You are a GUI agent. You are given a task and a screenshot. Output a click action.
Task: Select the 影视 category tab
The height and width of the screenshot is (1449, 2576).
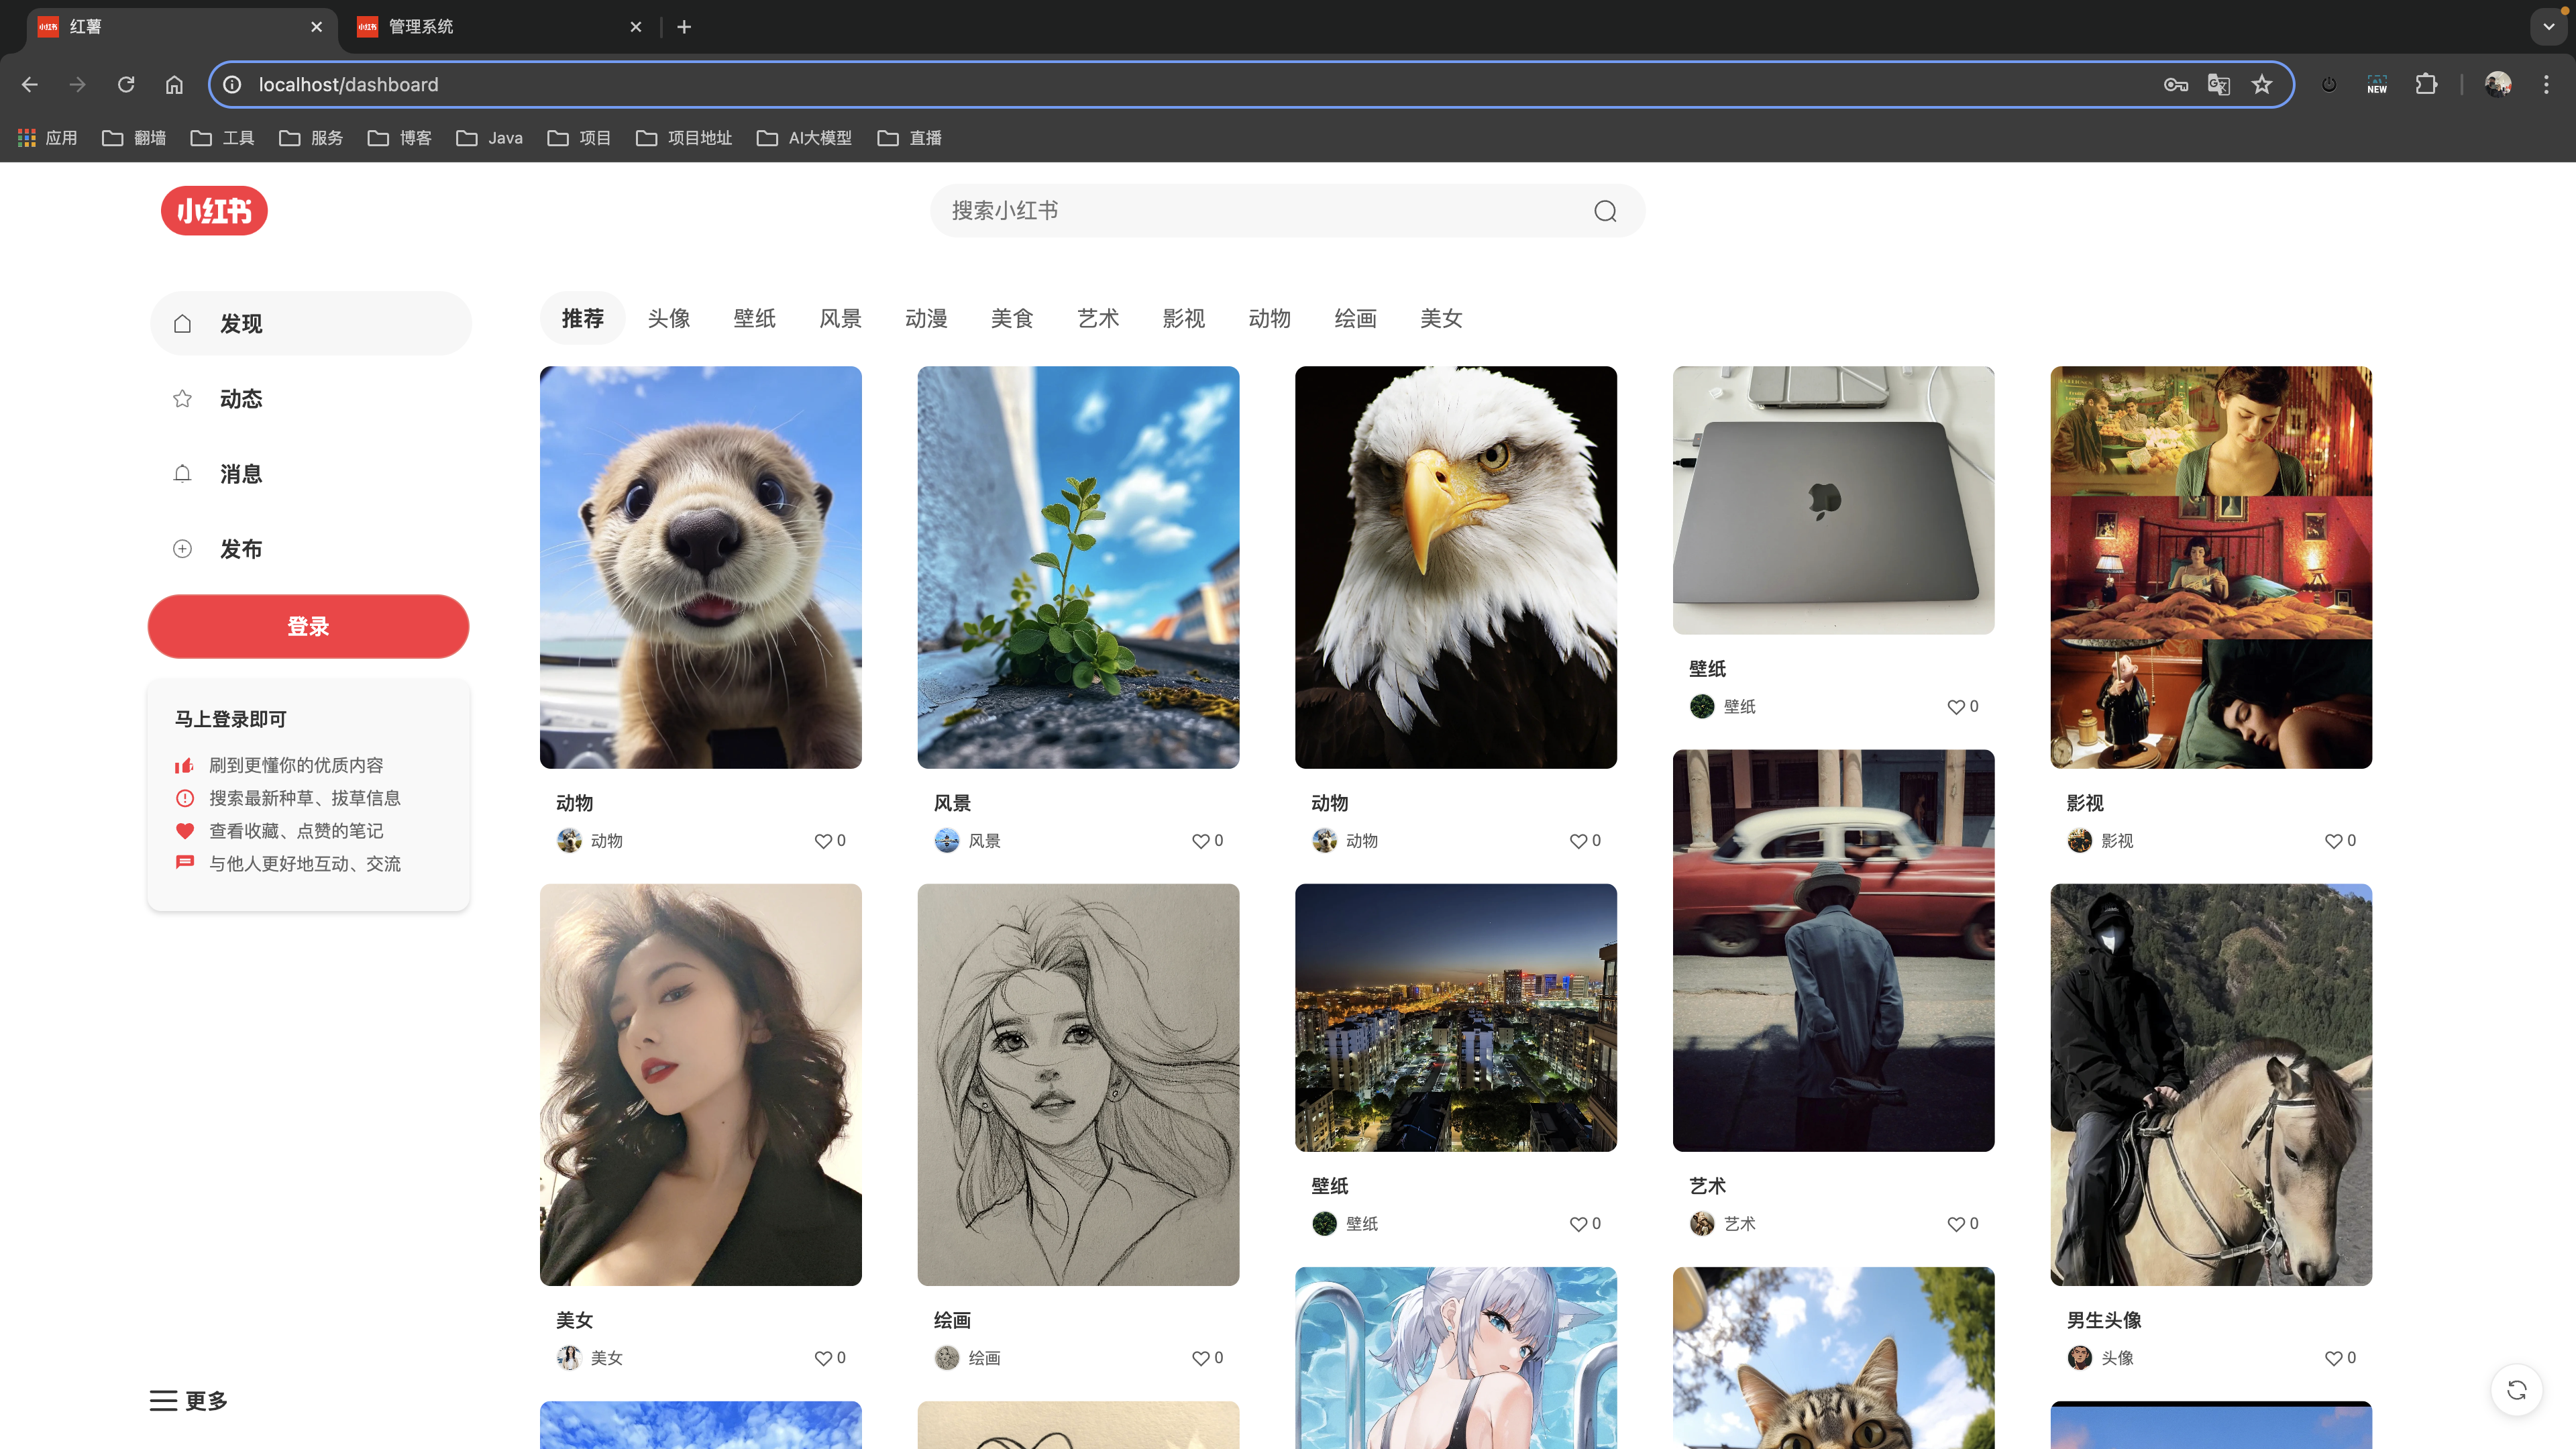tap(1184, 319)
